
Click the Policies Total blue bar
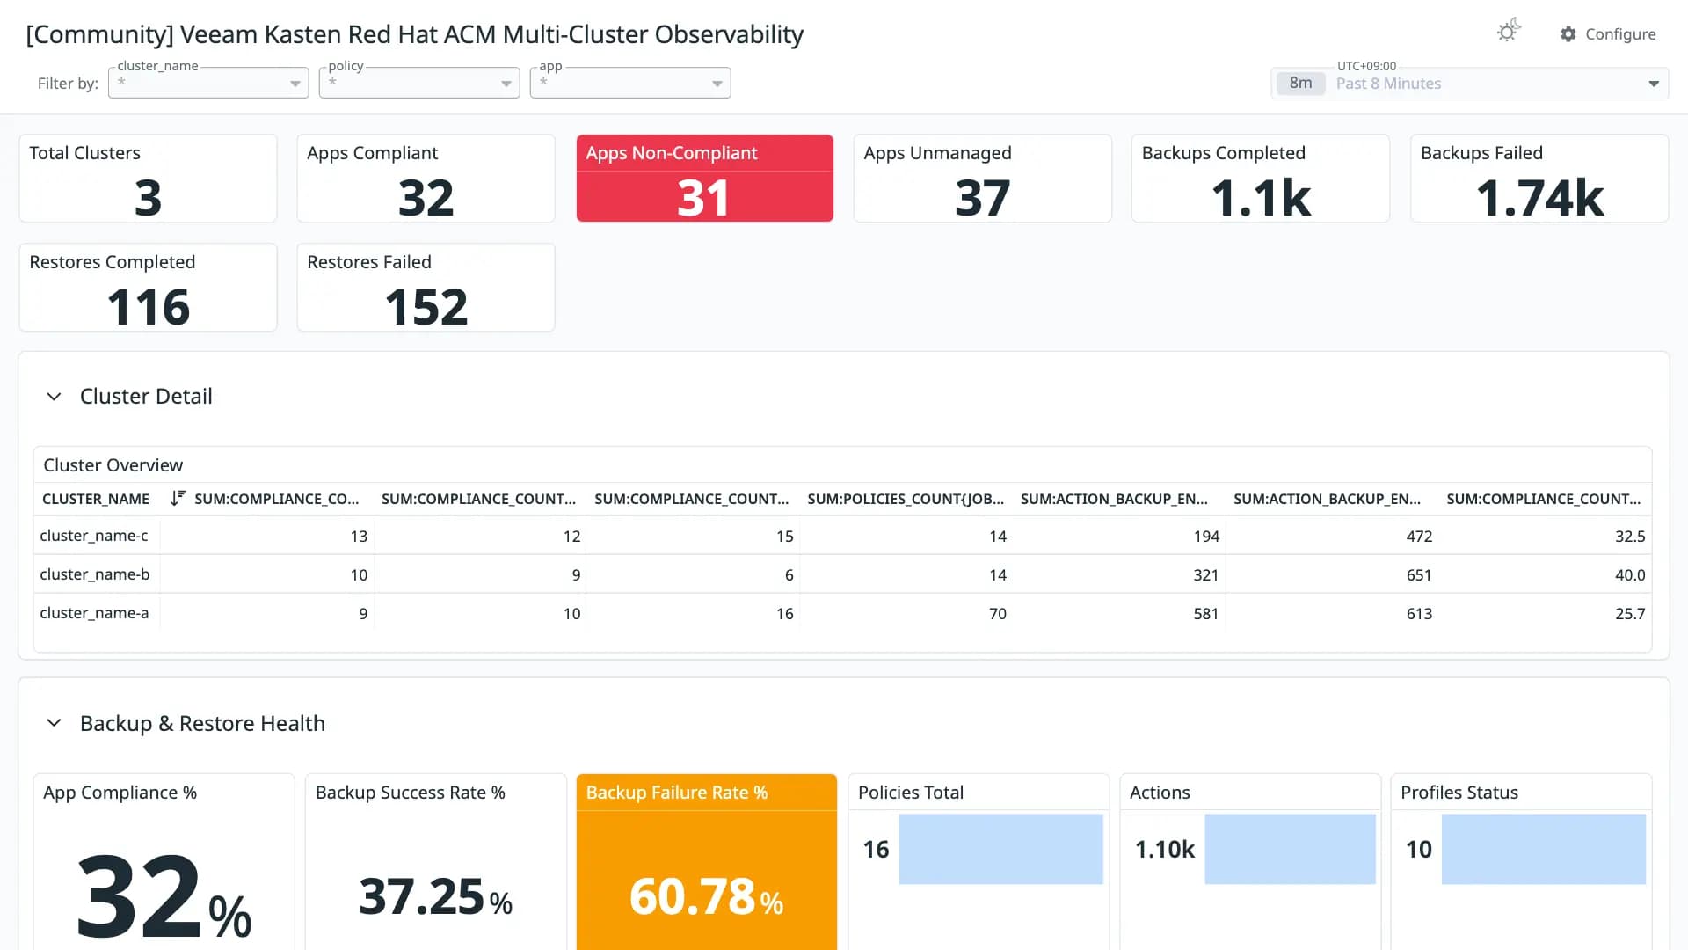tap(1000, 849)
